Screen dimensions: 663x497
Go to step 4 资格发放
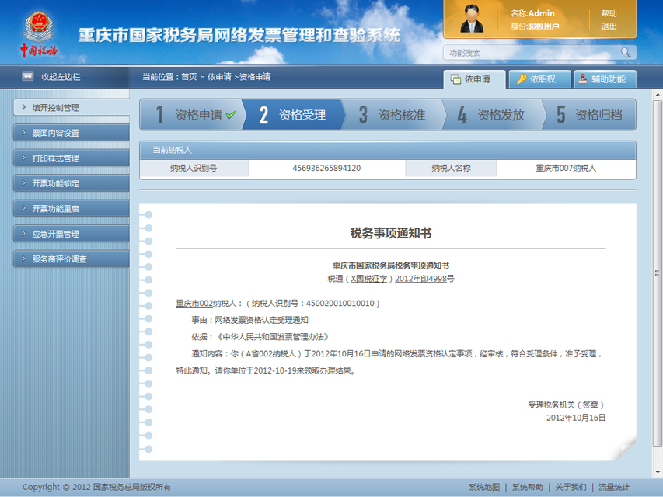tap(493, 114)
